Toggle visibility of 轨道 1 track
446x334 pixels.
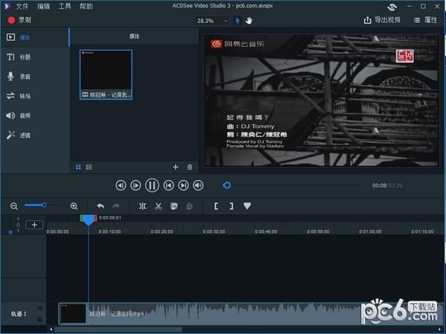click(39, 308)
